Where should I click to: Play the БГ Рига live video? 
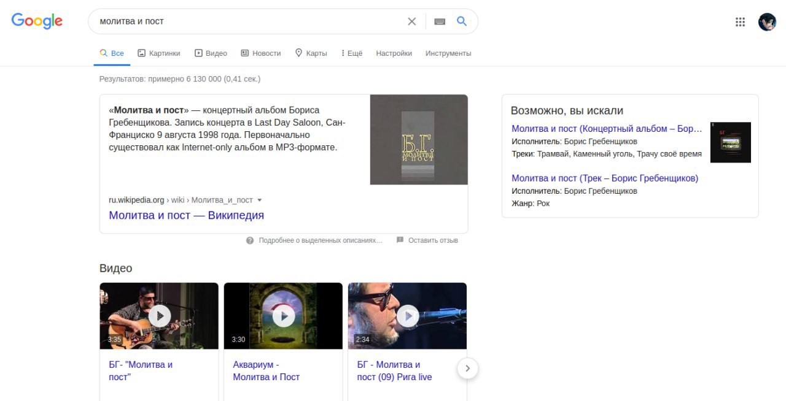point(407,316)
